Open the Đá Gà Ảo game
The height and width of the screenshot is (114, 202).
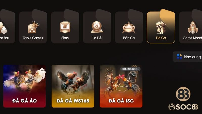pyautogui.click(x=24, y=86)
